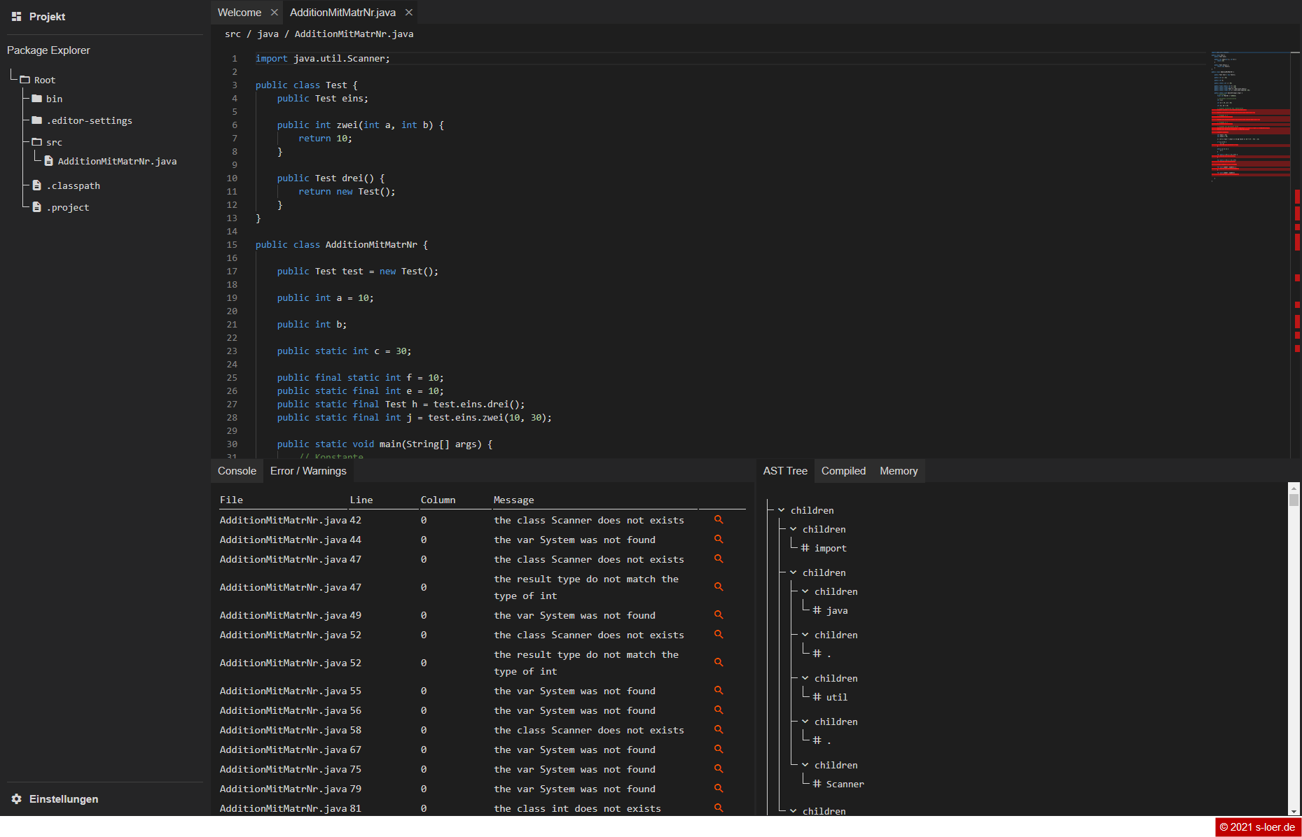Close the AdditionMitMatrNr.java editor tab
The image size is (1302, 837).
pos(409,13)
